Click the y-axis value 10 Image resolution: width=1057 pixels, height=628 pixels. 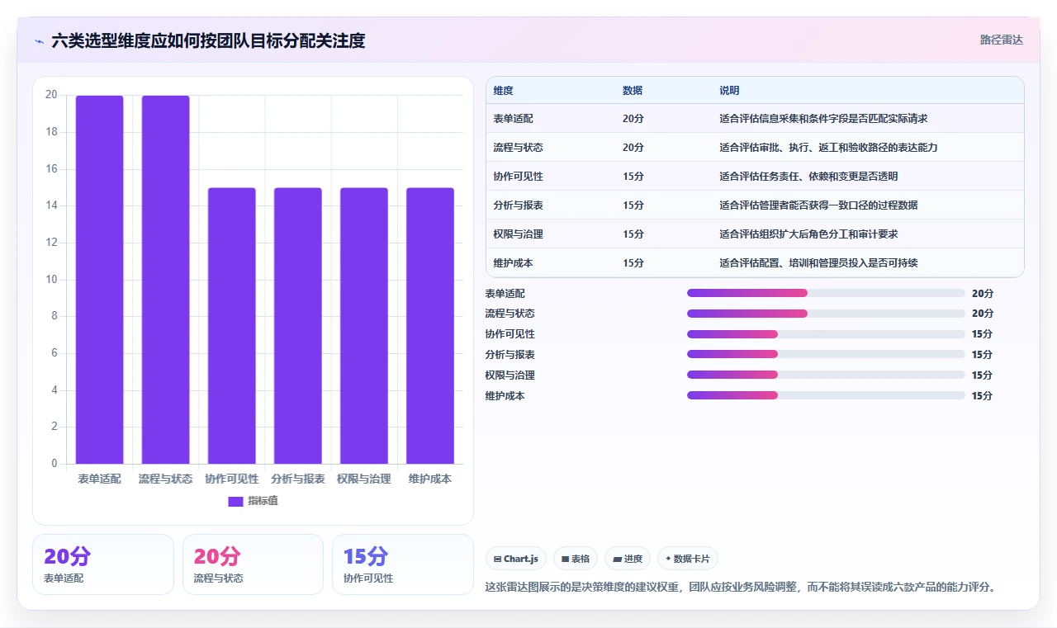pos(51,279)
